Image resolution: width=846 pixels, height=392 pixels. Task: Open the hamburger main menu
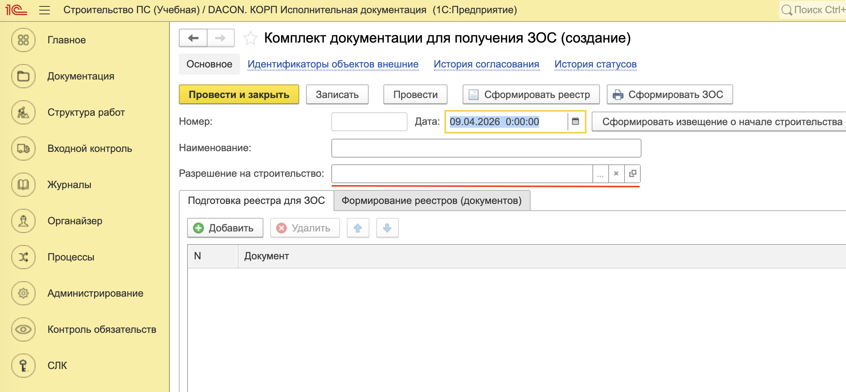tap(45, 10)
